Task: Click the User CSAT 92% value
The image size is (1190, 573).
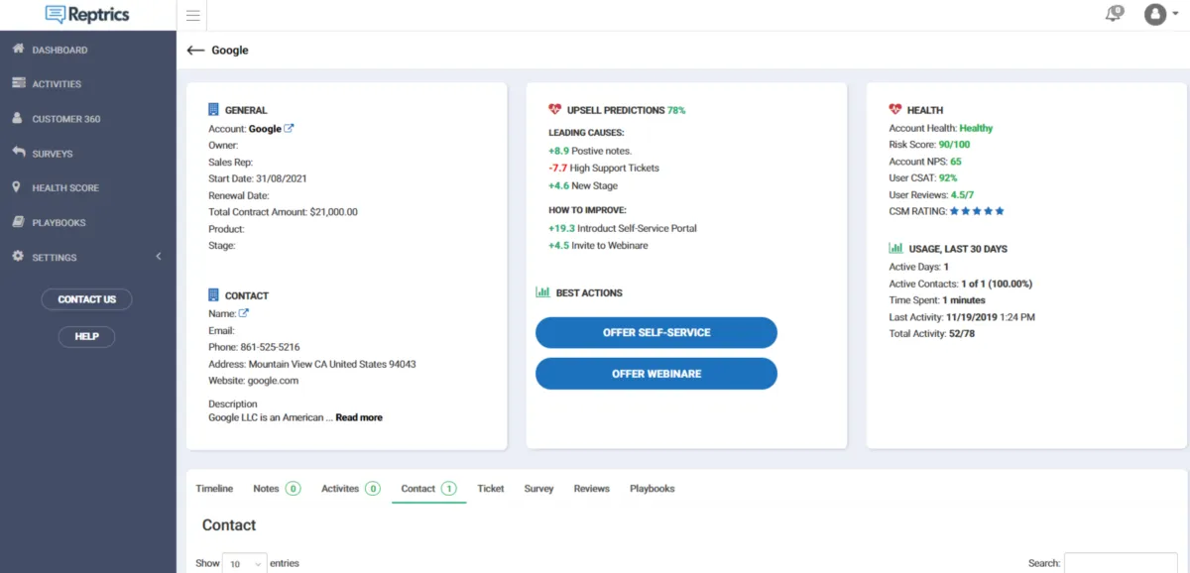Action: pyautogui.click(x=948, y=178)
